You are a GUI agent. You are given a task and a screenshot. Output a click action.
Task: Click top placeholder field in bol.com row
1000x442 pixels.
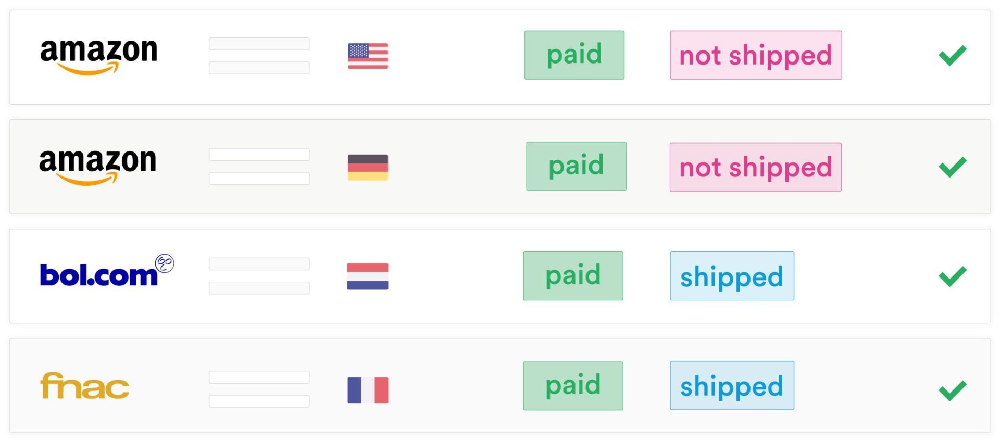pos(259,264)
